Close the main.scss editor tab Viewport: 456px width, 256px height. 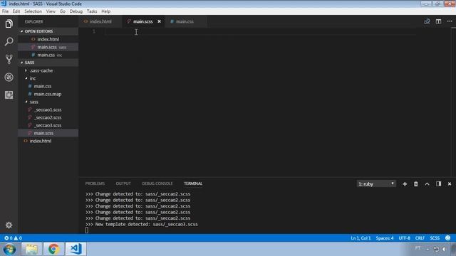point(159,21)
